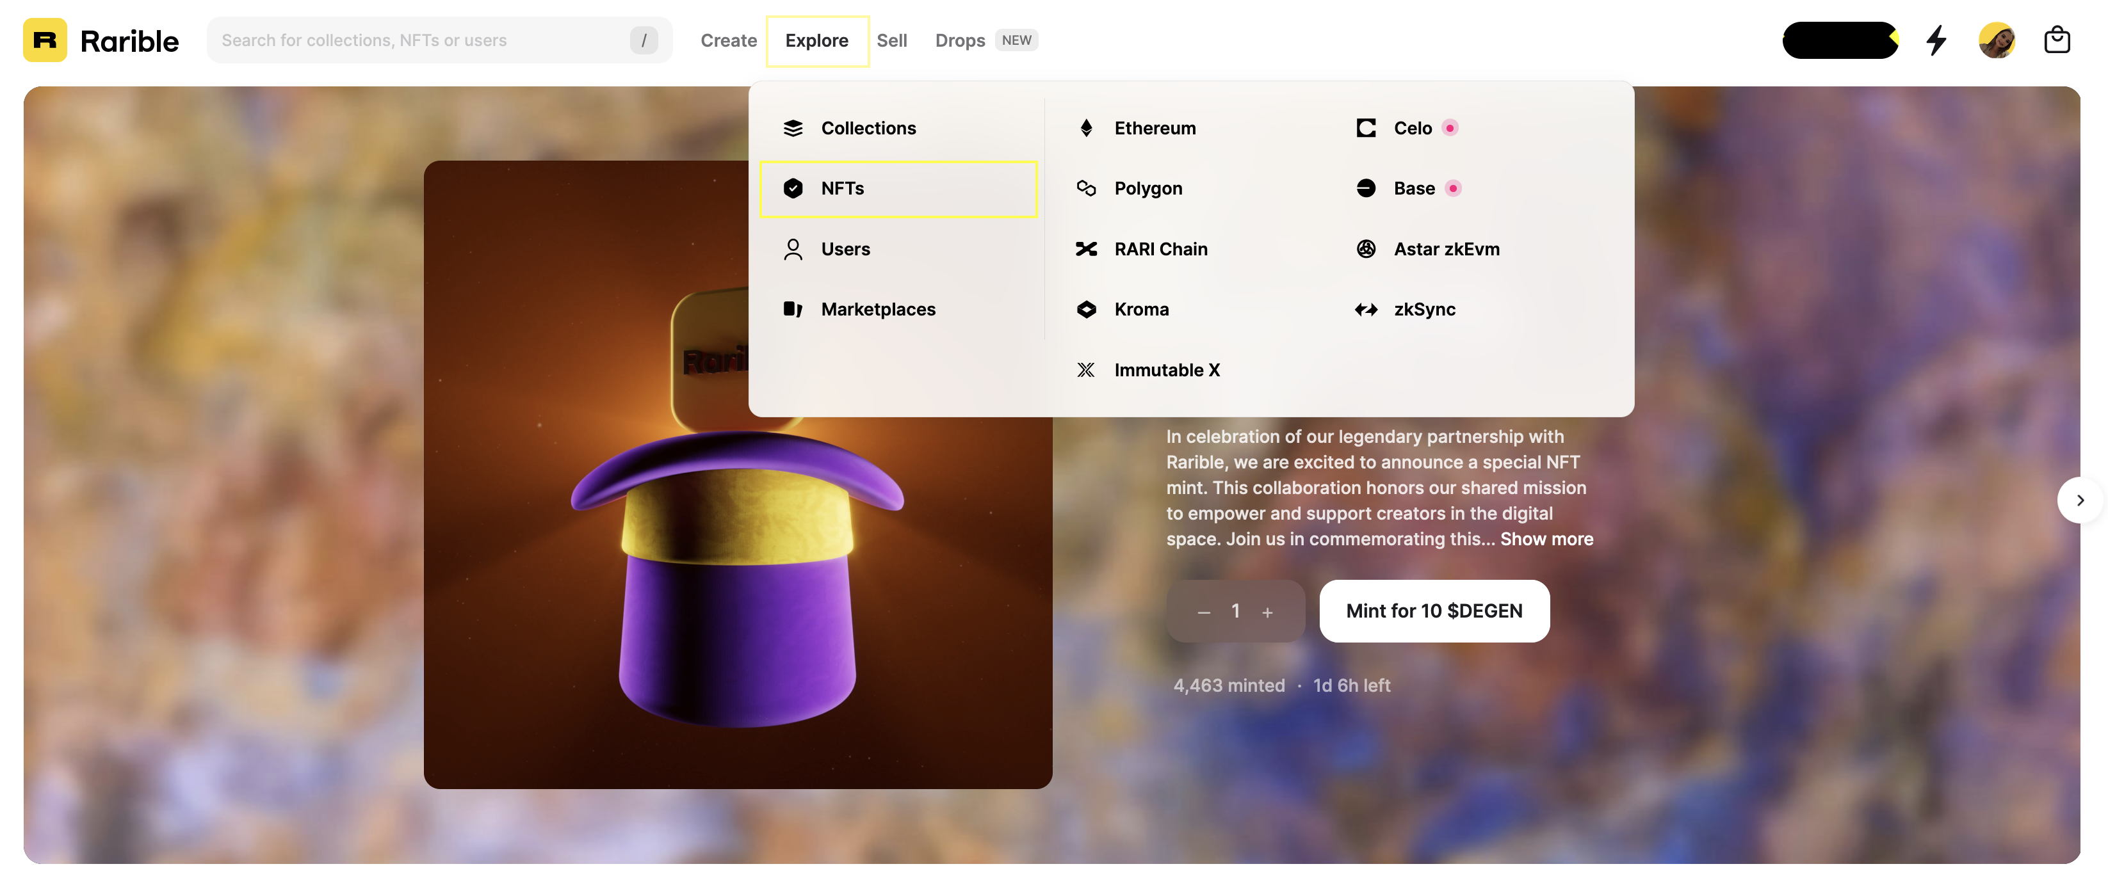Choose RARI Chain in Explore menu
2108x887 pixels.
click(x=1160, y=250)
